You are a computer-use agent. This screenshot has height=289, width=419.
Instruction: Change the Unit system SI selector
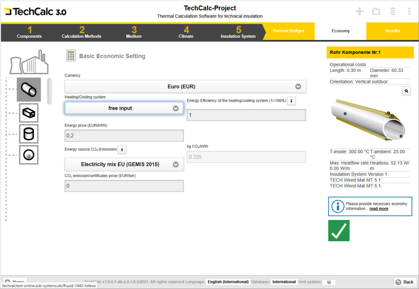pyautogui.click(x=329, y=282)
